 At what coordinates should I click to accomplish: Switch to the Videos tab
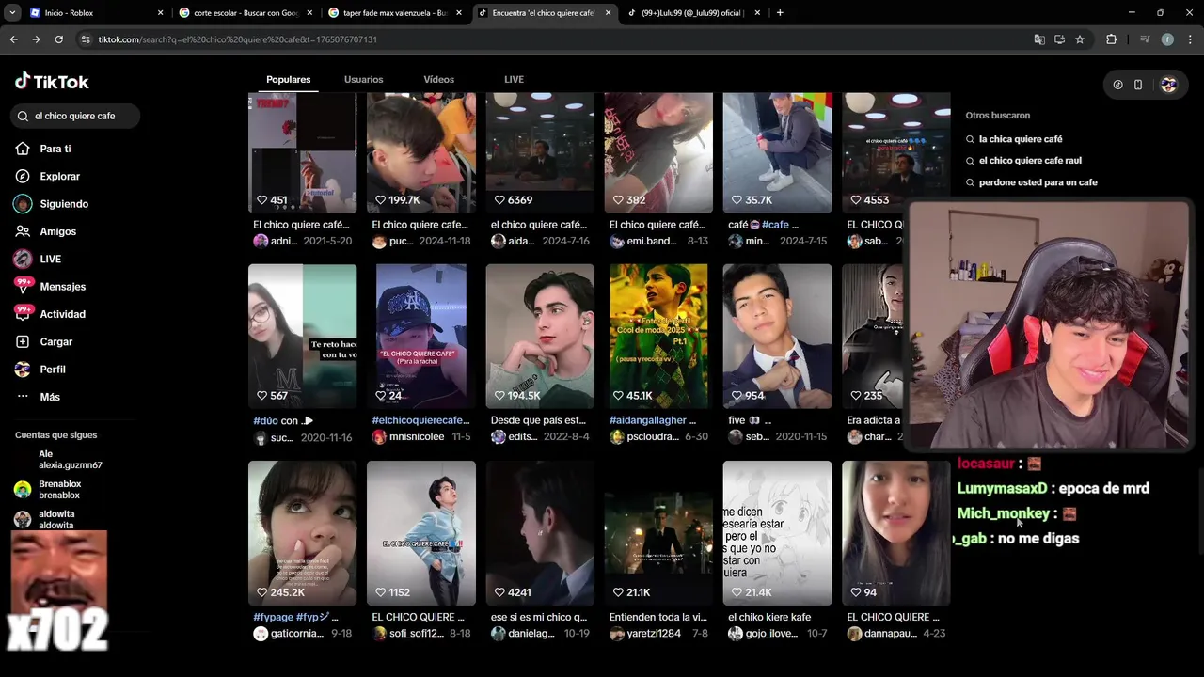pyautogui.click(x=438, y=79)
